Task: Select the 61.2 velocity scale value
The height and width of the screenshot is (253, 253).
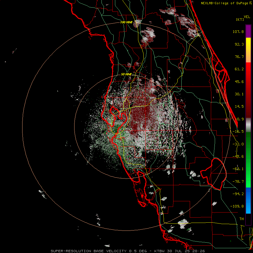Action: 239,69
